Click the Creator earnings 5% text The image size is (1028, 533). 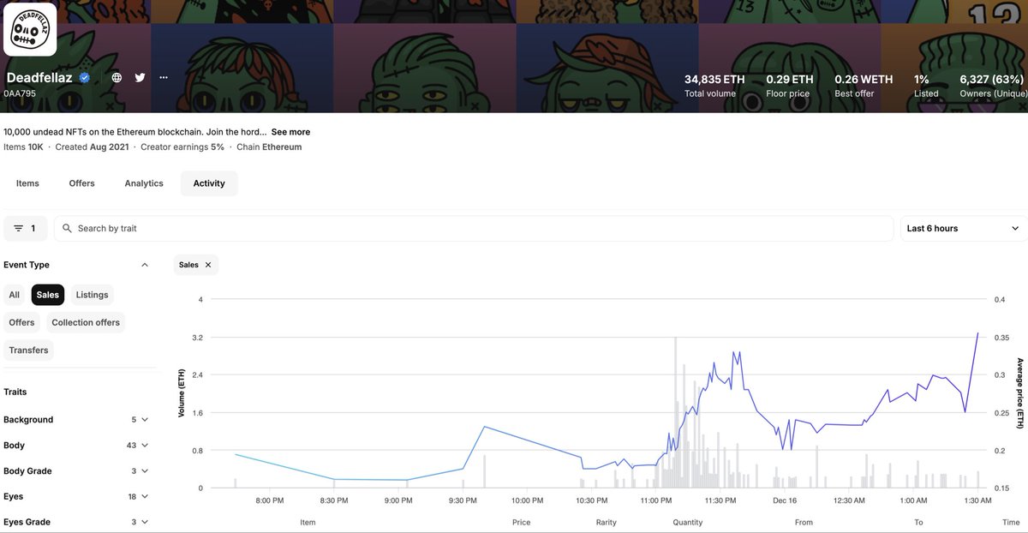tap(182, 147)
